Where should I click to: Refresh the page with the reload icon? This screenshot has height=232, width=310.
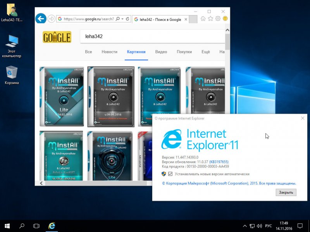tap(127, 19)
